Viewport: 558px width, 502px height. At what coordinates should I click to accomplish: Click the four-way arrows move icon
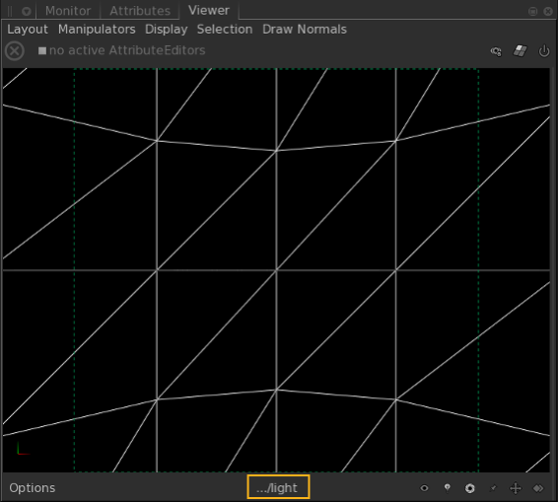tap(516, 488)
